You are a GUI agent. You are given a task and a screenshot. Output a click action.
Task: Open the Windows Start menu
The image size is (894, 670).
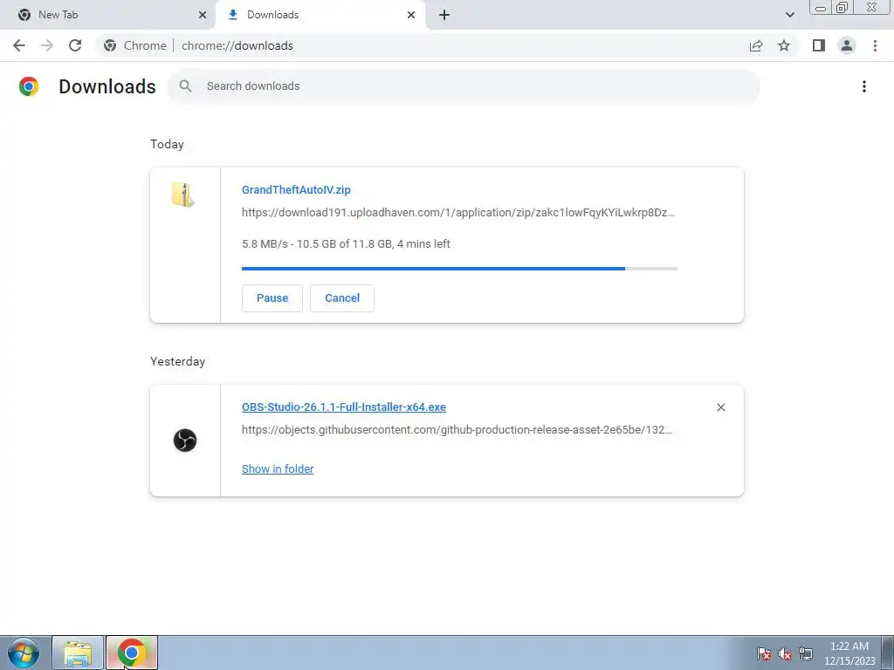pos(24,653)
